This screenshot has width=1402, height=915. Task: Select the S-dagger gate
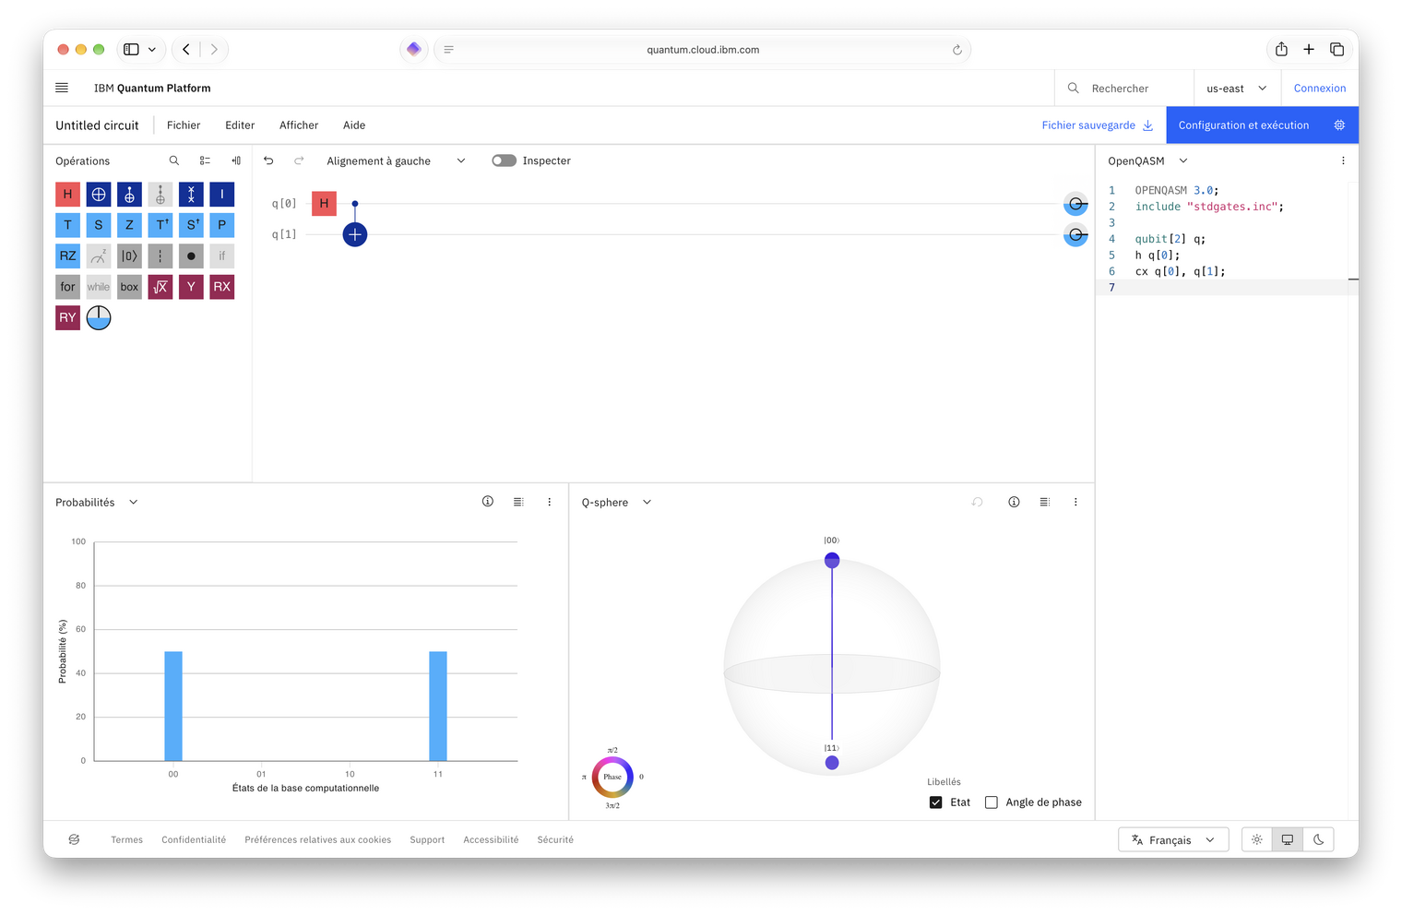191,225
